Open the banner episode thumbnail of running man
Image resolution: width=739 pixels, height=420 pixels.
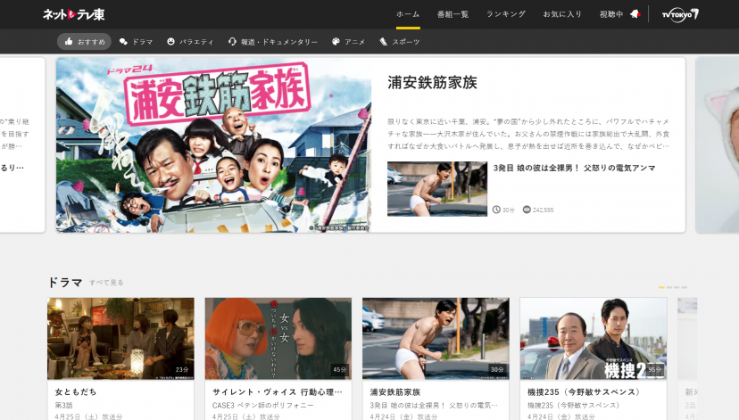(x=437, y=189)
